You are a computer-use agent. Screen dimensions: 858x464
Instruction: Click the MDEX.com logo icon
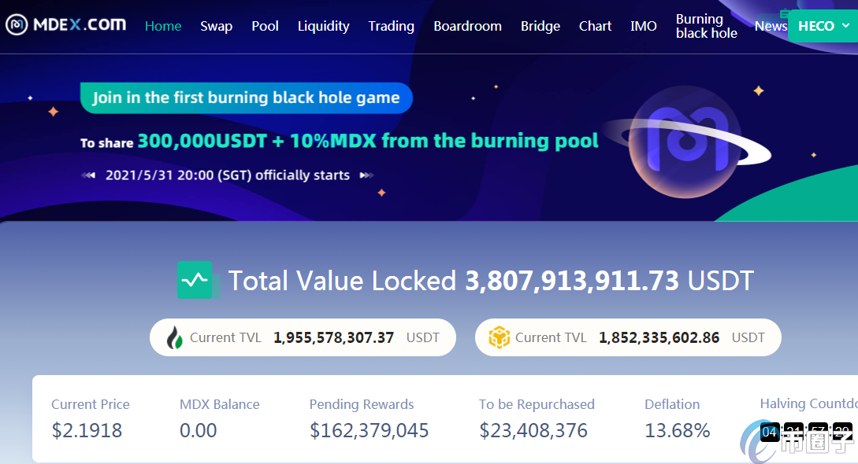pos(17,25)
